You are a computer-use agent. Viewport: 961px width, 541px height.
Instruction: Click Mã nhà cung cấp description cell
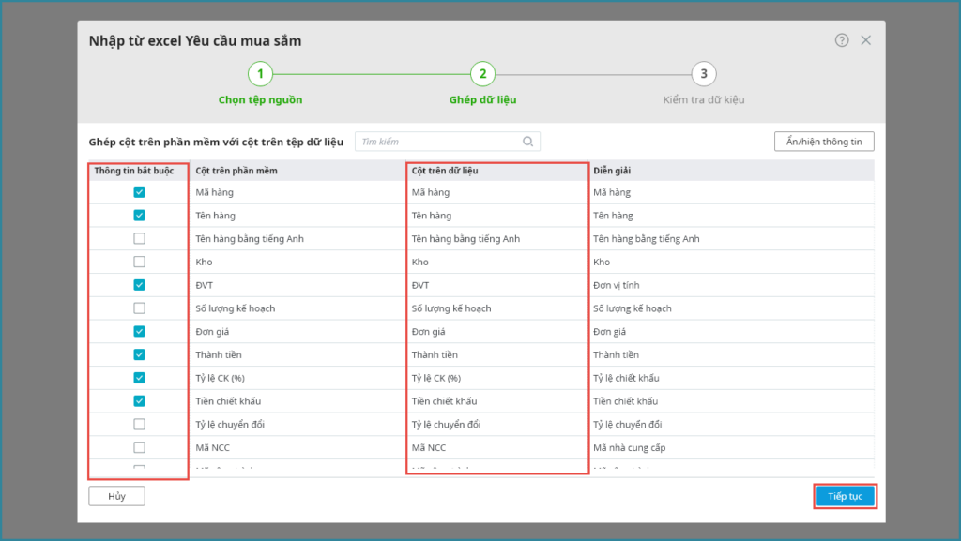pyautogui.click(x=732, y=447)
